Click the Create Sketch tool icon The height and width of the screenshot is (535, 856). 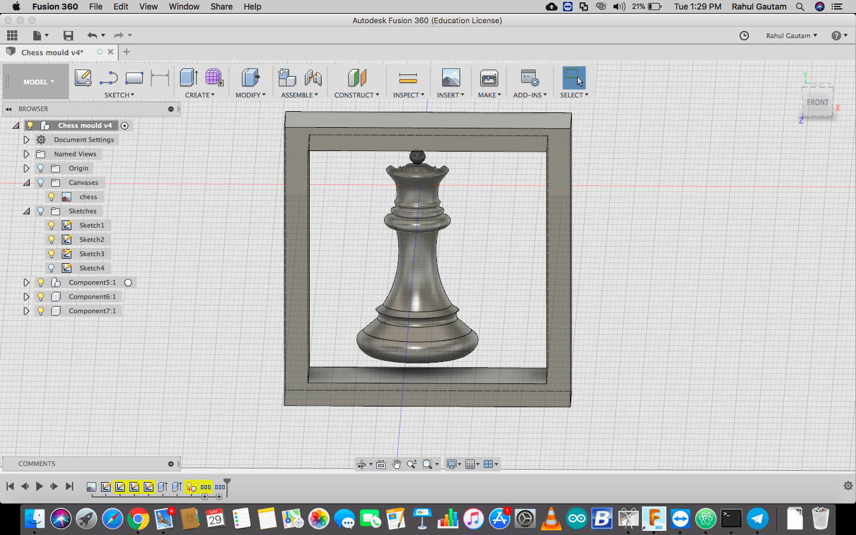pos(83,78)
